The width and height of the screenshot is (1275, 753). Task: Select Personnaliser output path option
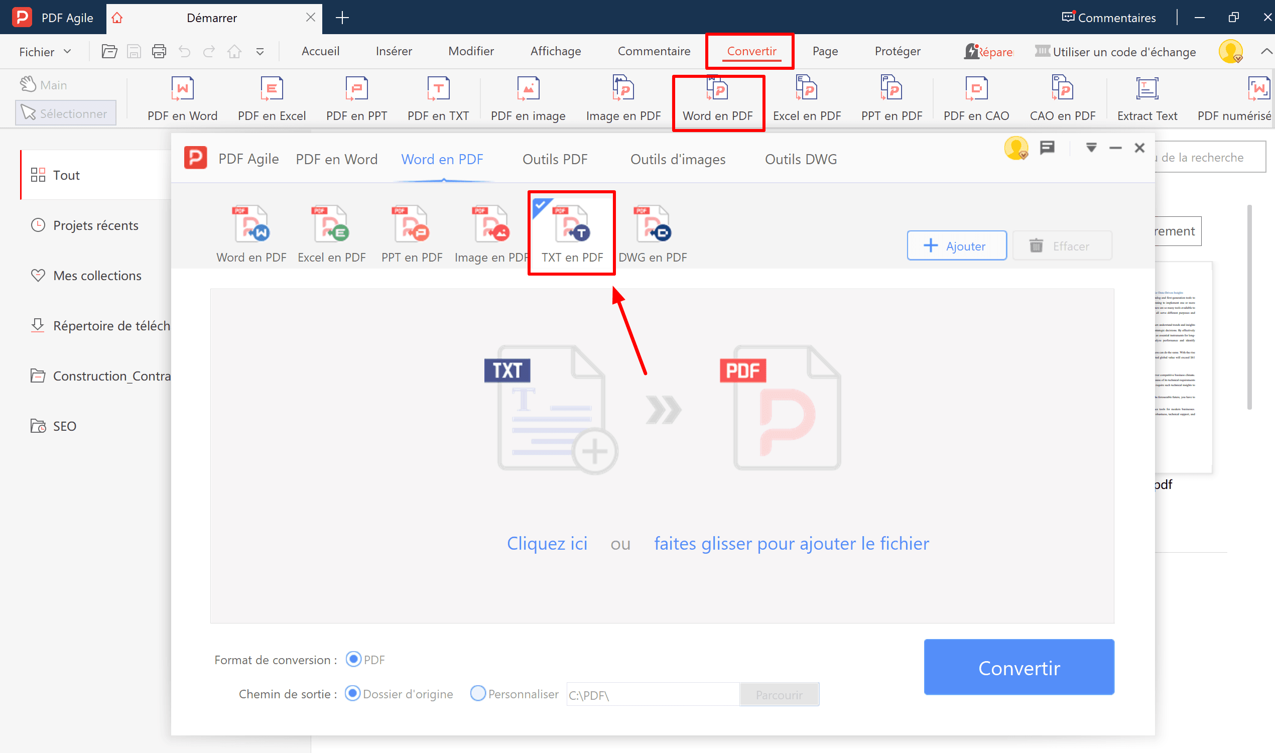click(478, 693)
